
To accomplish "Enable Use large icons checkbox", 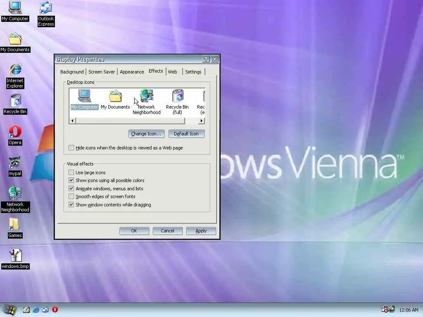I will 71,172.
